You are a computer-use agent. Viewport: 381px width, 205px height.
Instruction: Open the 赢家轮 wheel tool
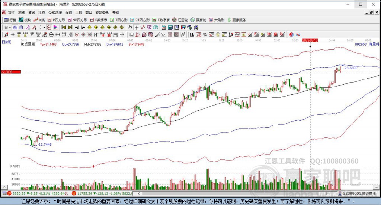pyautogui.click(x=198, y=20)
